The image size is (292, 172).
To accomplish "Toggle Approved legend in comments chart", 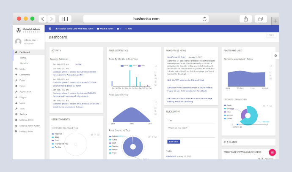I will coord(57,134).
